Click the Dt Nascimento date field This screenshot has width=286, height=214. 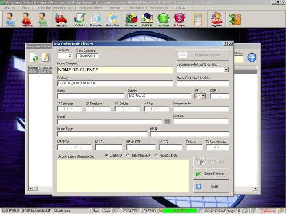pos(217,147)
